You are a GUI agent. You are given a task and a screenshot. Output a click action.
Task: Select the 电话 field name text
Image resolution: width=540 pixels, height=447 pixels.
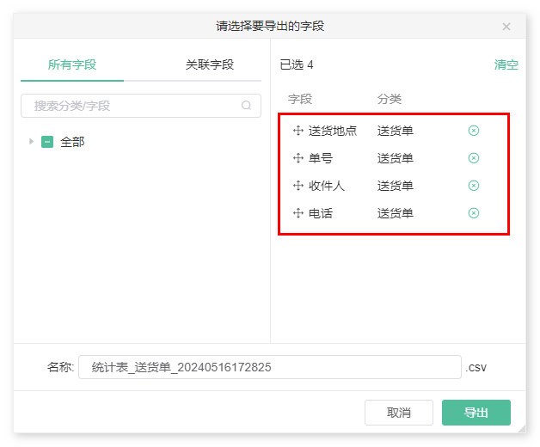click(320, 213)
